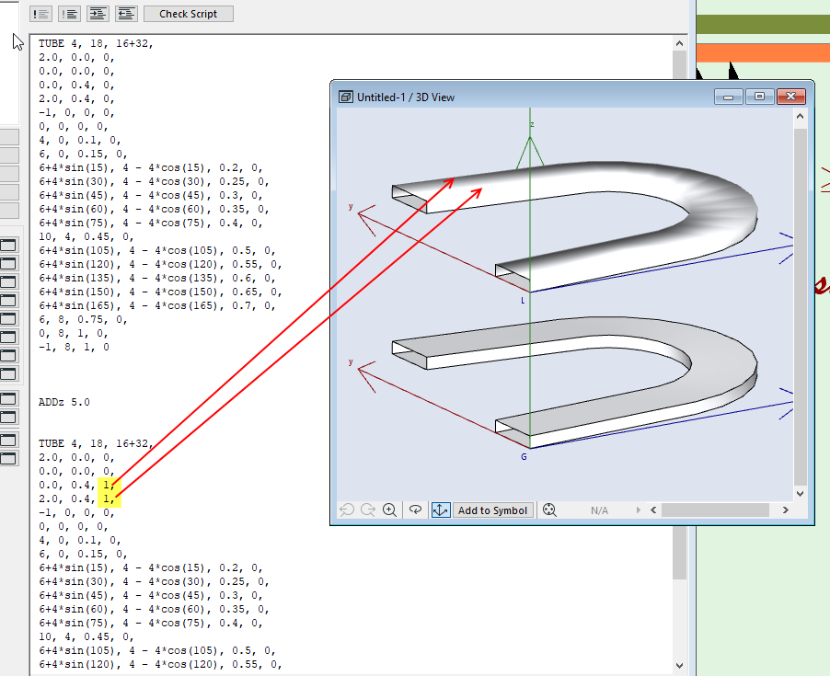Click the Increase indent icon
Screen dimensions: 830x676
point(98,14)
